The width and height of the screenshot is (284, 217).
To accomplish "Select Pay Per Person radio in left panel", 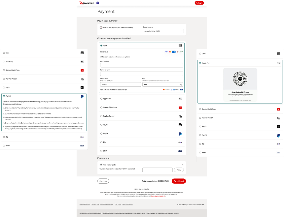I will coord(4,79).
